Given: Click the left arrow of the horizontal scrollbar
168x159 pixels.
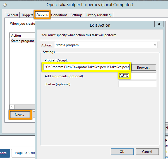Looking at the screenshot, I should pyautogui.click(x=12, y=107).
